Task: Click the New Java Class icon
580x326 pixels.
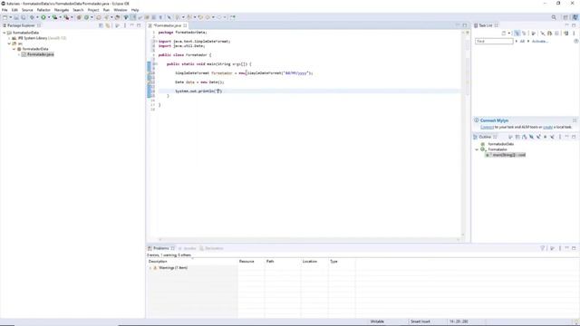Action: pyautogui.click(x=86, y=17)
